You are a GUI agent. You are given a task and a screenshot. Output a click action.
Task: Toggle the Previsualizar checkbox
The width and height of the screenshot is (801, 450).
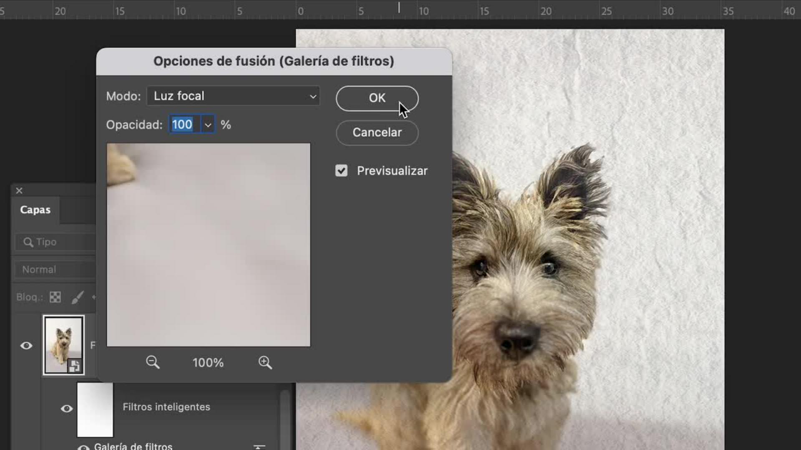341,171
